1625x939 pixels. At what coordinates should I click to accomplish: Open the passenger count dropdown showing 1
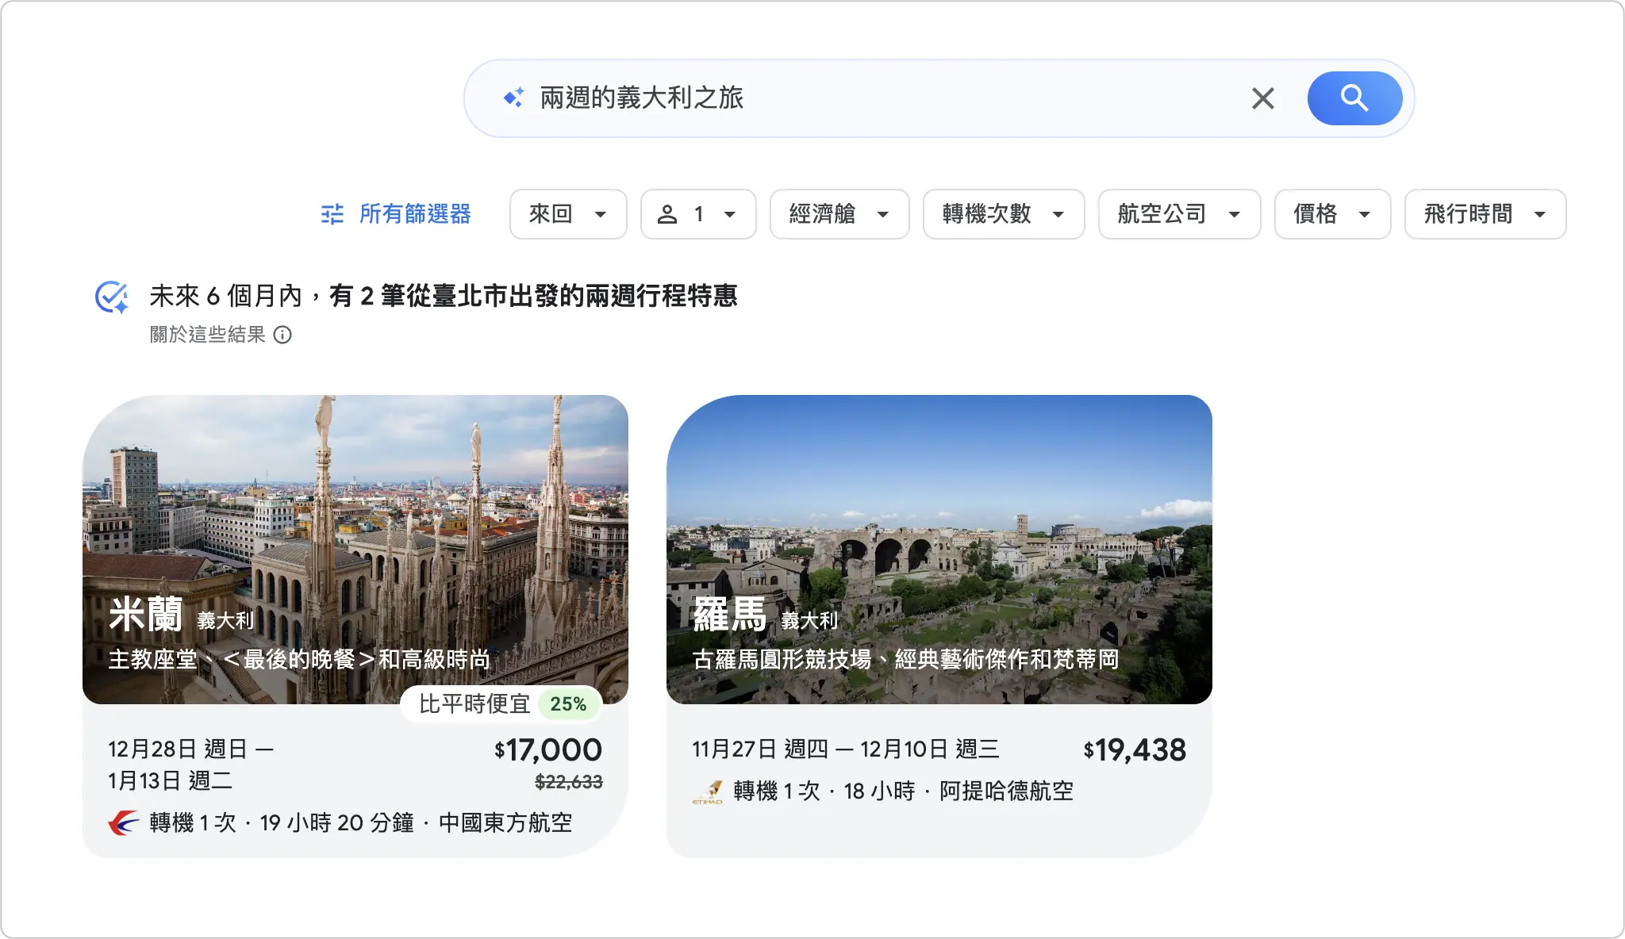pos(698,213)
